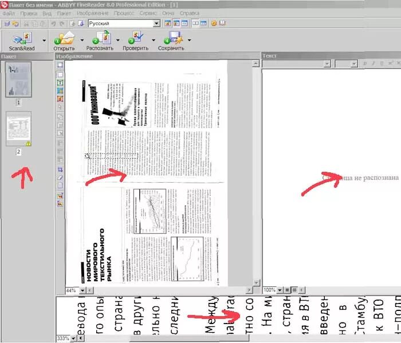Click the Сохранить (Save) button
The image size is (401, 343).
tap(171, 41)
